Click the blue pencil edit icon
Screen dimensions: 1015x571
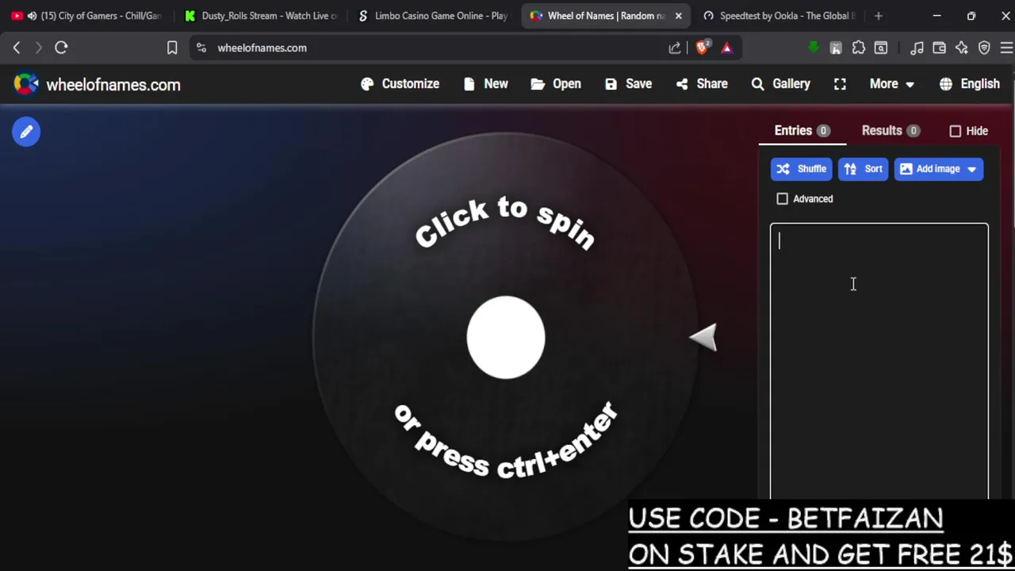tap(26, 132)
